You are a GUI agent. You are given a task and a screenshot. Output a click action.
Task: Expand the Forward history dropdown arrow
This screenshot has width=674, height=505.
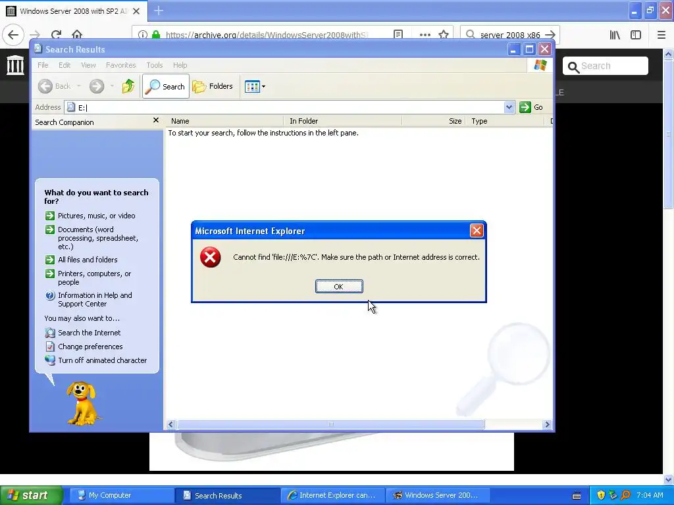112,86
